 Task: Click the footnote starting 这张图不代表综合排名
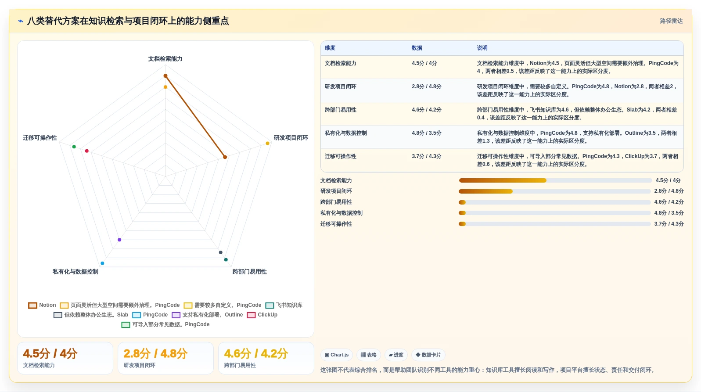point(489,370)
